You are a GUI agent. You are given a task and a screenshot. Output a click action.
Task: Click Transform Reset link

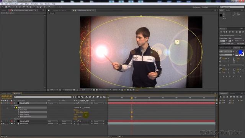pos(75,119)
